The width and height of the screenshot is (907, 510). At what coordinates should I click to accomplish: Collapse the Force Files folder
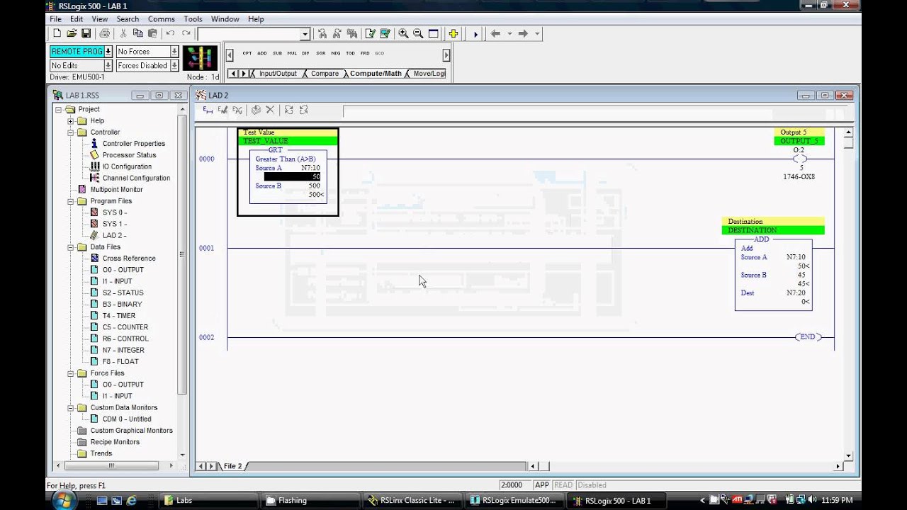[x=71, y=373]
